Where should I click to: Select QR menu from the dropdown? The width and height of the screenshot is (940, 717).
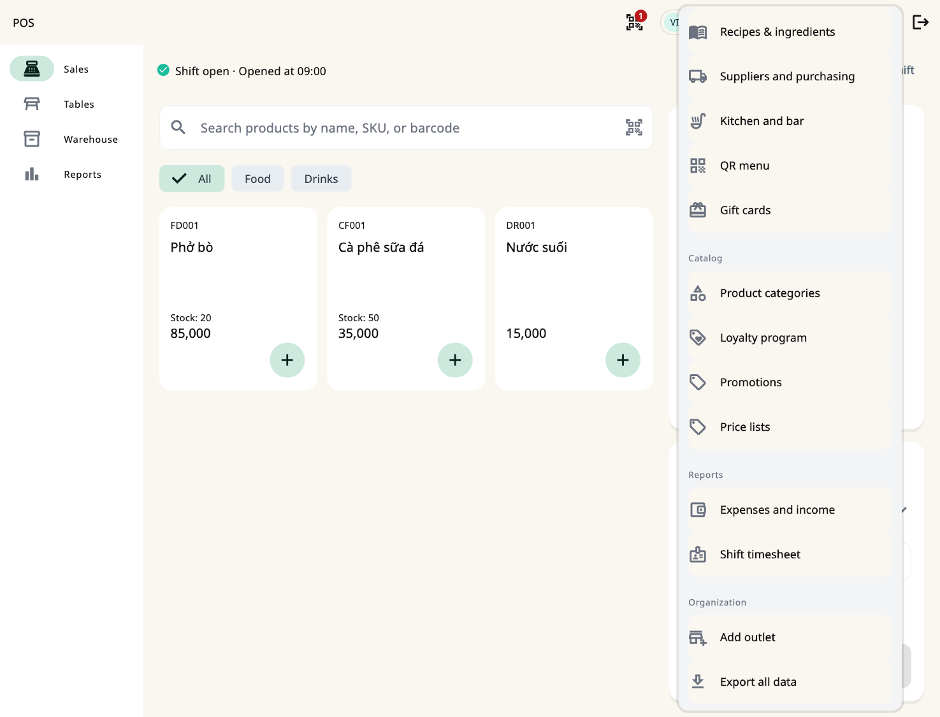[790, 166]
